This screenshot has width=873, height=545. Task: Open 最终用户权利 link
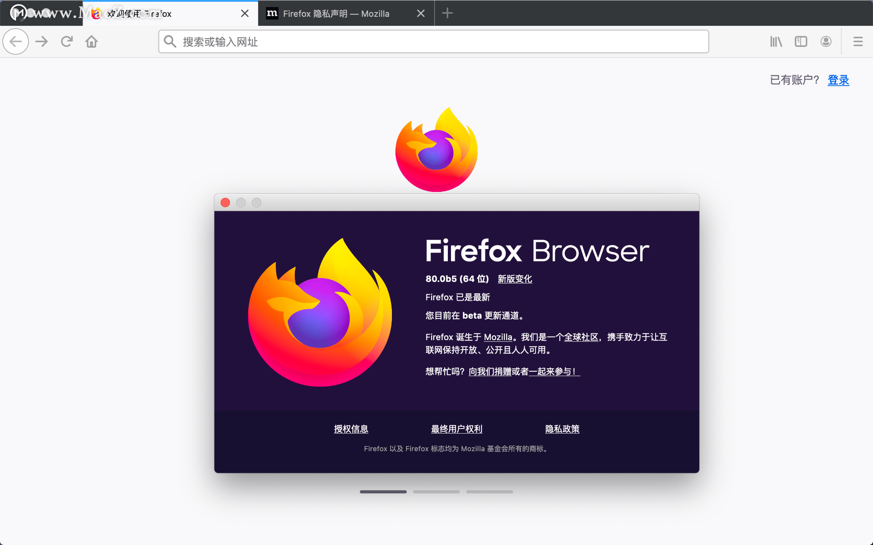tap(457, 429)
